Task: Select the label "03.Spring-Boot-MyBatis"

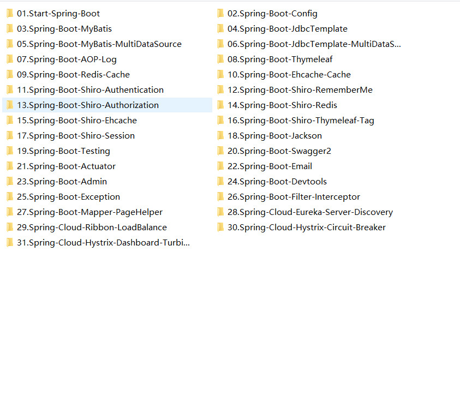Action: tap(64, 29)
